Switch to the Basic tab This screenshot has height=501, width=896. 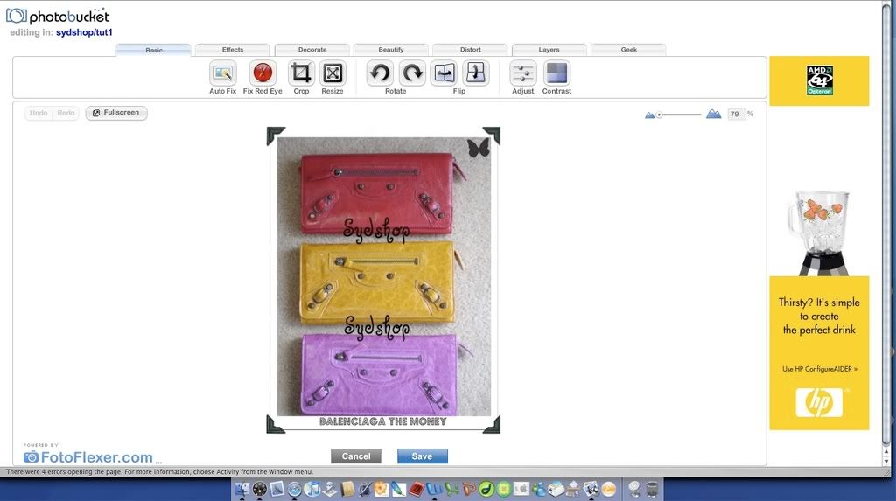pyautogui.click(x=154, y=50)
